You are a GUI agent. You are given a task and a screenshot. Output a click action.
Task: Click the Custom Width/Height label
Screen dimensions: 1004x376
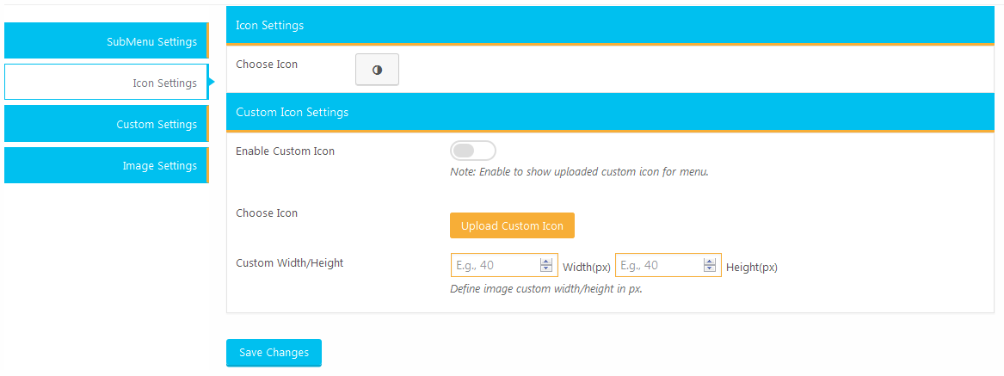coord(289,263)
